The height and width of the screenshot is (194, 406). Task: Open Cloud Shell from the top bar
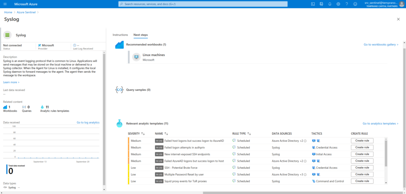[313, 4]
